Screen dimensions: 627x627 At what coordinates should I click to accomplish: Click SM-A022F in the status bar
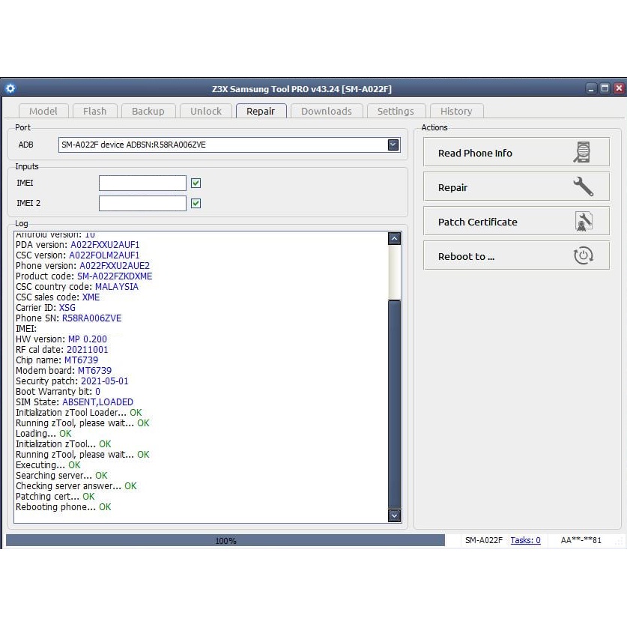pyautogui.click(x=483, y=540)
